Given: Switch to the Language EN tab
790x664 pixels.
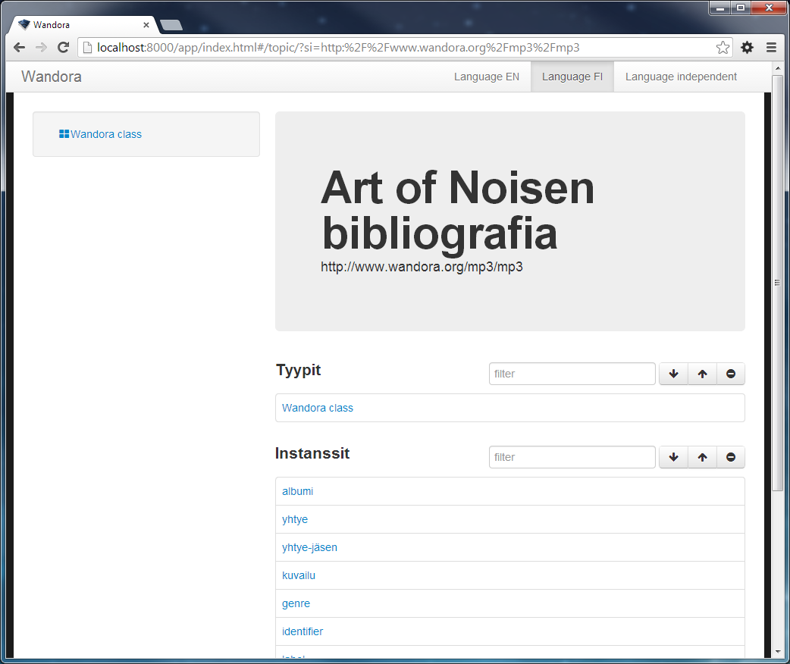Looking at the screenshot, I should pos(486,77).
